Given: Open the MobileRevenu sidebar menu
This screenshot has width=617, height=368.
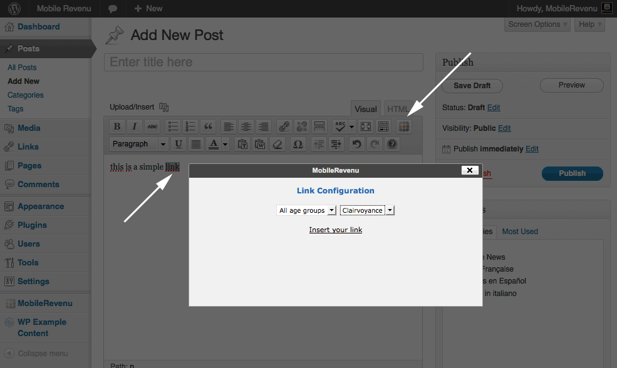Looking at the screenshot, I should point(46,303).
